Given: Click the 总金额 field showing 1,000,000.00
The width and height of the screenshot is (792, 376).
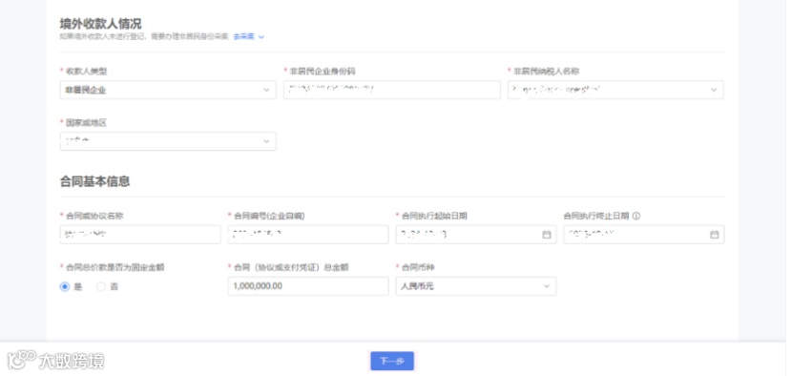Looking at the screenshot, I should pos(308,286).
